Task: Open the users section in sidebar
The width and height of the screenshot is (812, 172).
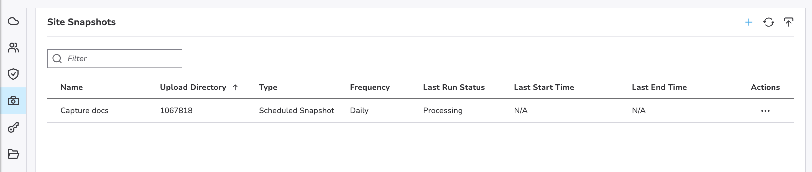Action: coord(13,48)
